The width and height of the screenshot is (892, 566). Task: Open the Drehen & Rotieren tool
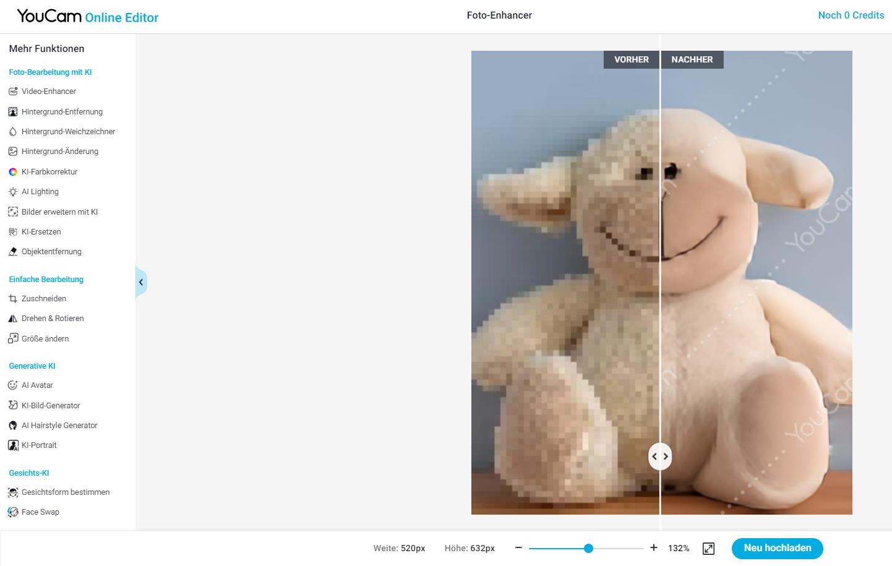click(x=52, y=319)
